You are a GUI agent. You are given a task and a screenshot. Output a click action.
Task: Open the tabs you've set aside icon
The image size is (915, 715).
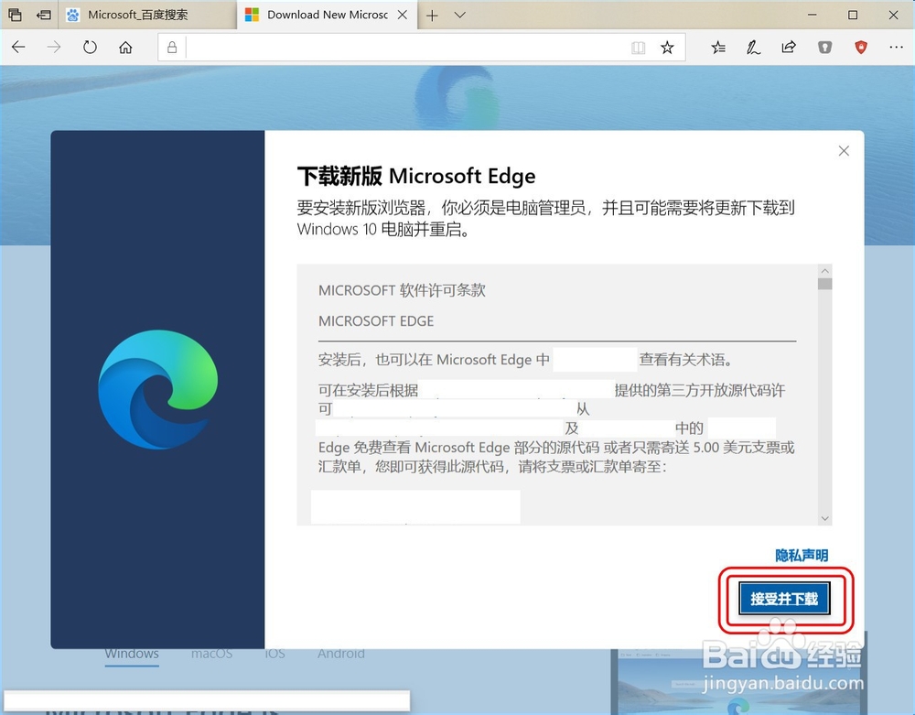pos(16,15)
